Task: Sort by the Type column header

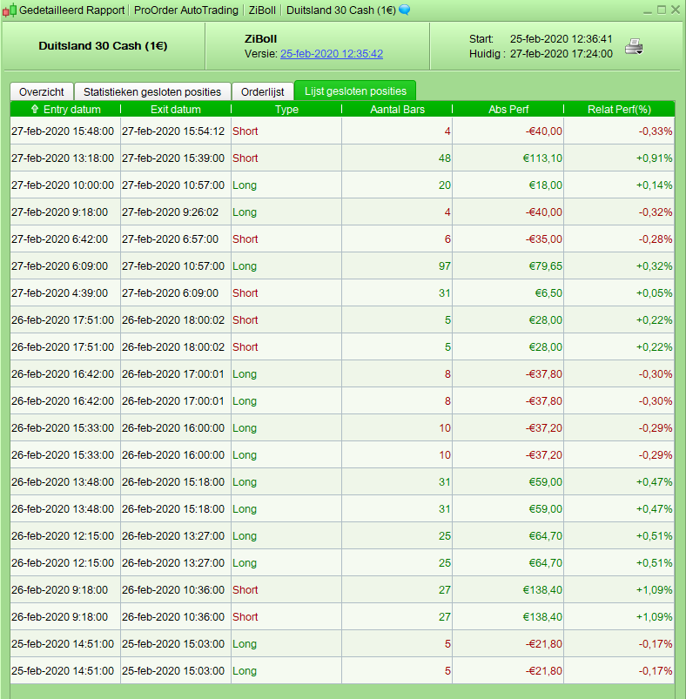Action: [x=286, y=109]
